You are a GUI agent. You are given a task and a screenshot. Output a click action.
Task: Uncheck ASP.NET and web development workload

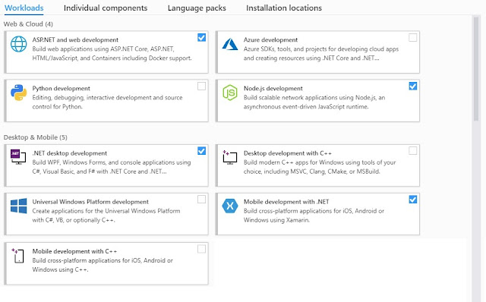[x=201, y=37]
